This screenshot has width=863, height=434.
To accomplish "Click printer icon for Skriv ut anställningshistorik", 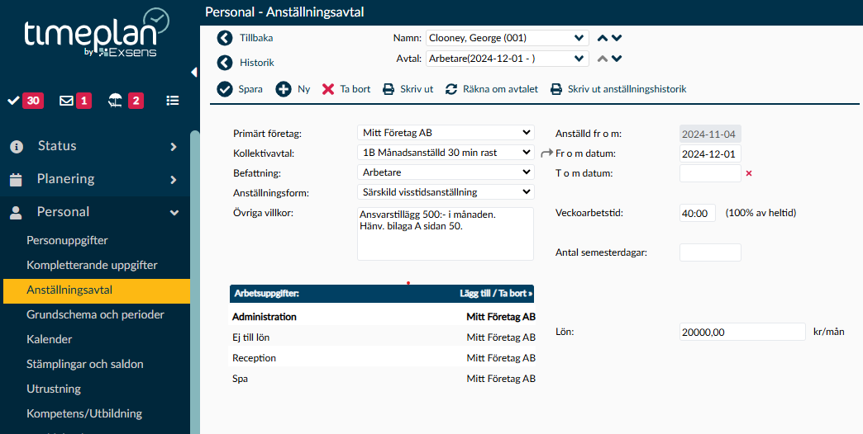I will click(x=556, y=89).
